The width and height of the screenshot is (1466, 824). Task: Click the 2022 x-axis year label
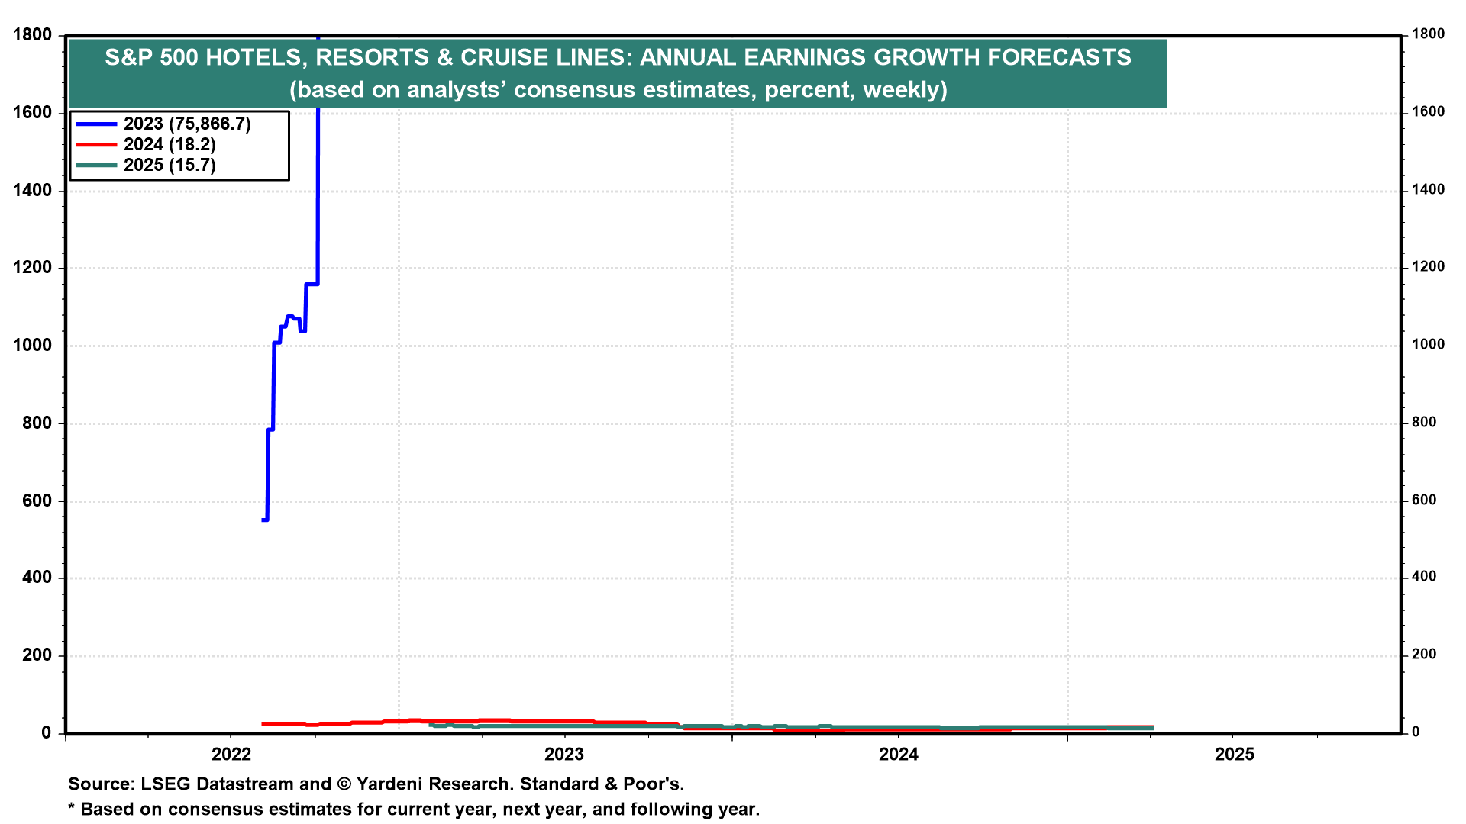pos(231,755)
